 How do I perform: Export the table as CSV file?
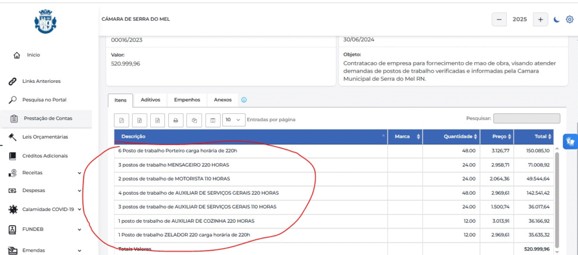coord(157,120)
